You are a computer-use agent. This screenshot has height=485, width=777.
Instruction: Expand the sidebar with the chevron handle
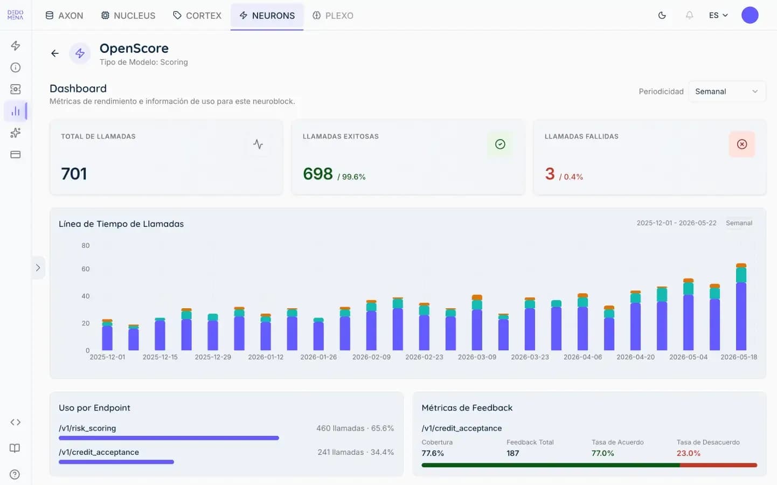tap(38, 268)
